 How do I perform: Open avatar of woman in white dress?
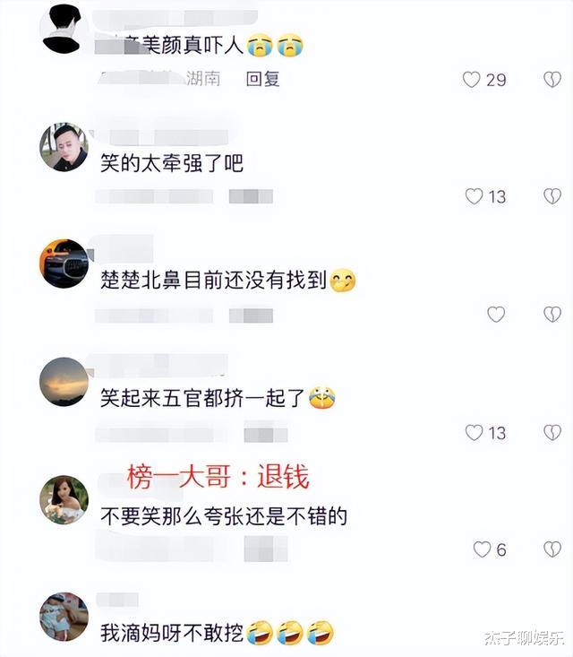click(x=64, y=499)
